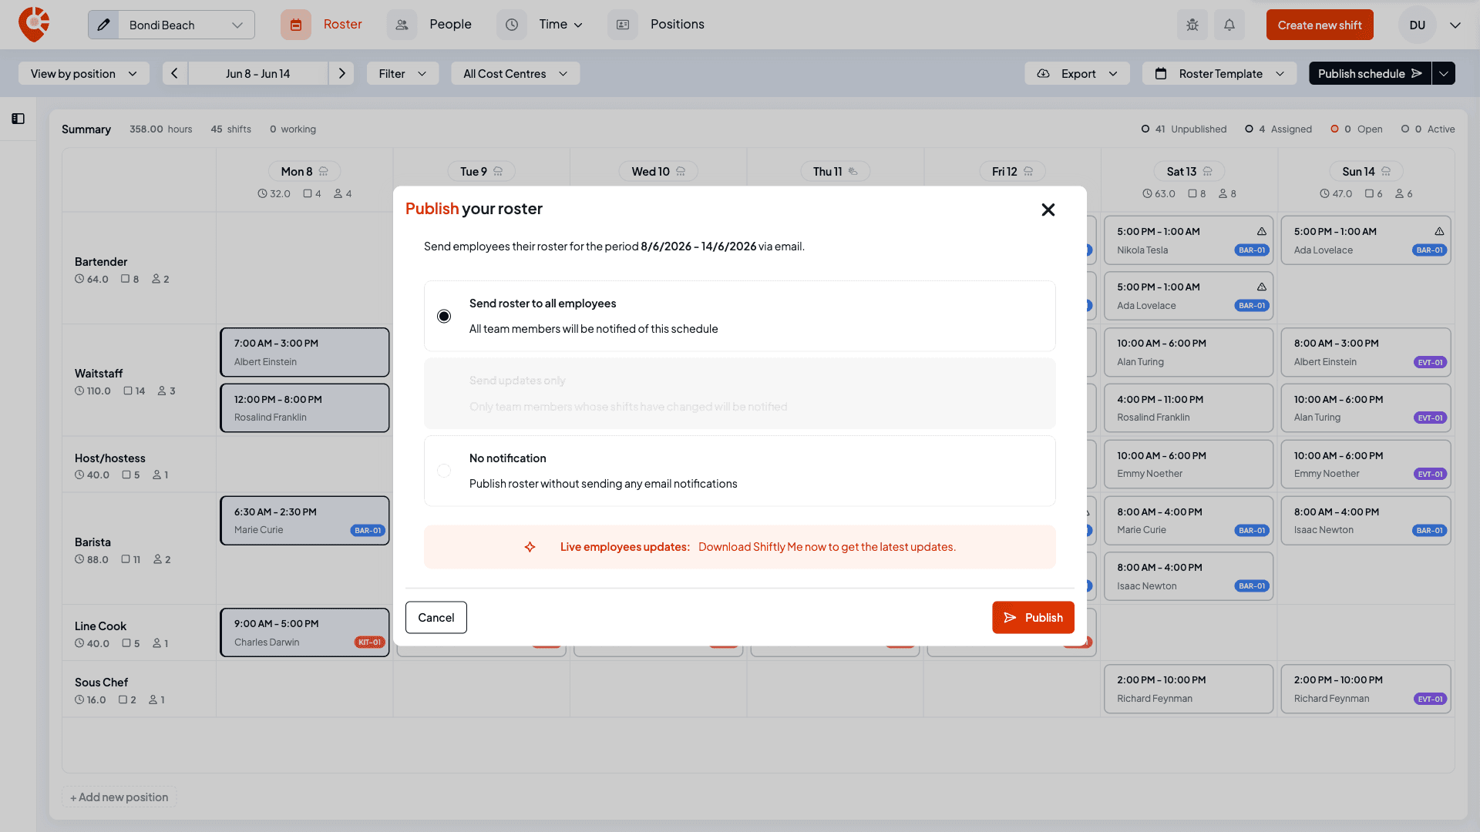Open All Cost Centres dropdown

(515, 73)
